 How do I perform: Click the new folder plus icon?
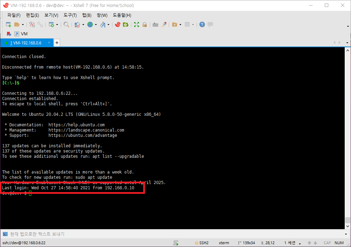175,24
